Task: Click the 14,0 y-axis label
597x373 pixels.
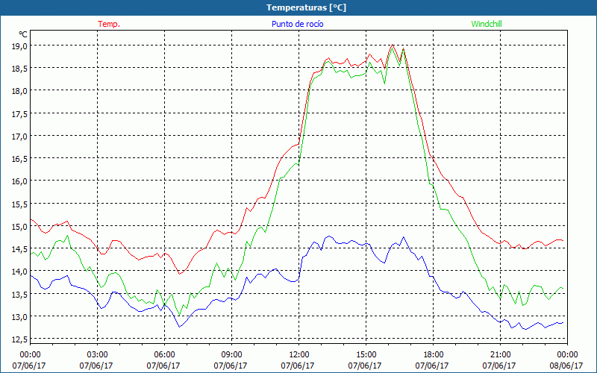Action: click(19, 271)
